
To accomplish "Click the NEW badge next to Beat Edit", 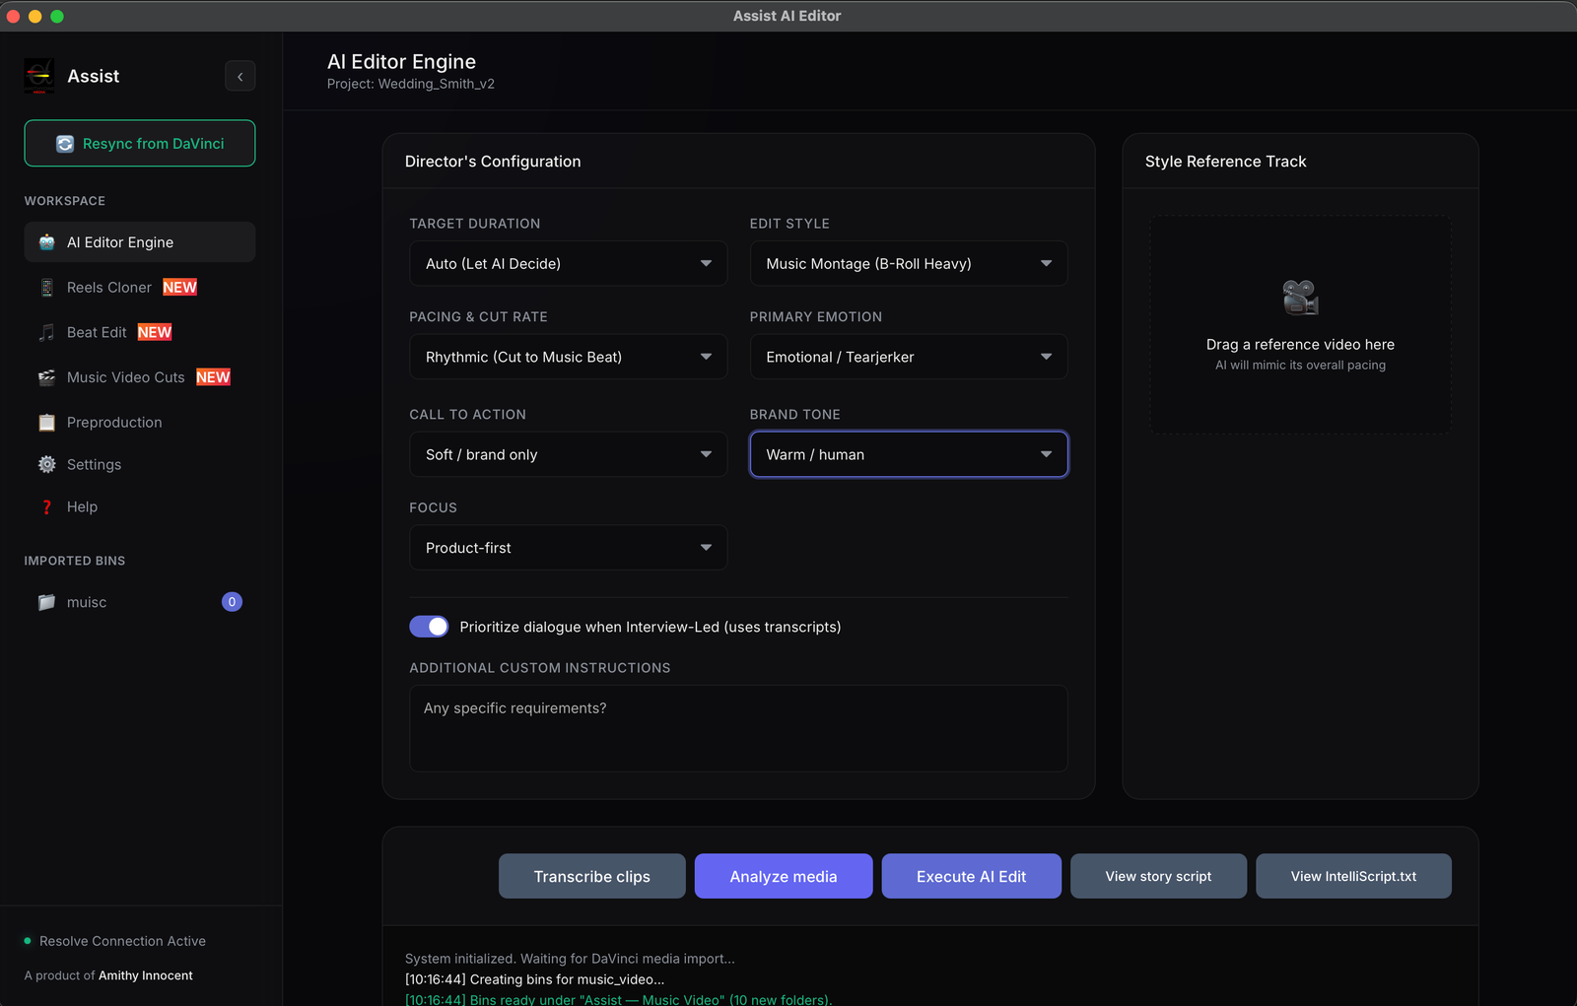I will click(154, 332).
